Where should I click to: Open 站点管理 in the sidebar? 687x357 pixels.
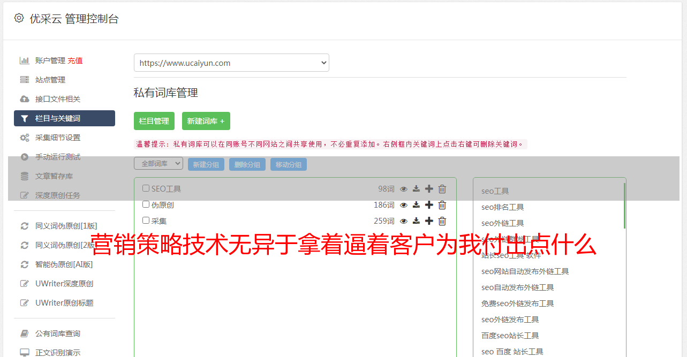point(50,80)
